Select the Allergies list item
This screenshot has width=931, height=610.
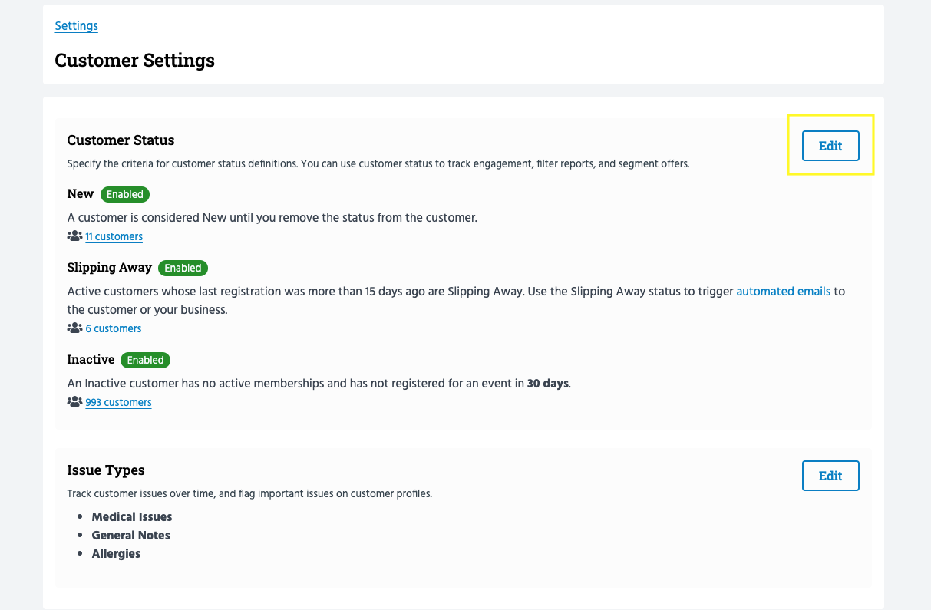tap(116, 554)
